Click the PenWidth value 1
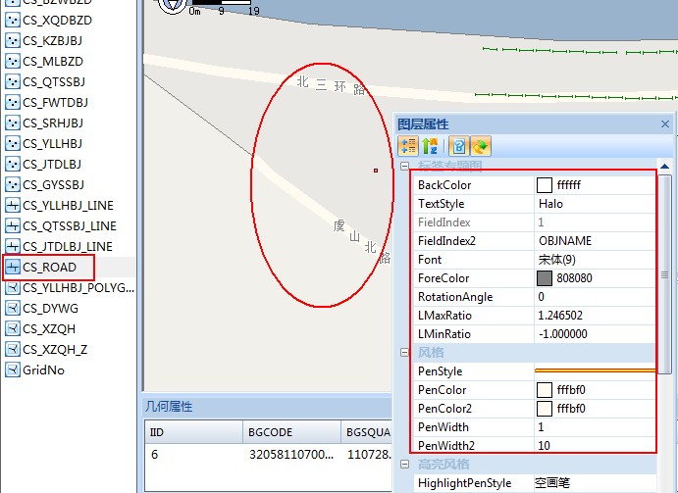678x493 pixels. [x=541, y=427]
